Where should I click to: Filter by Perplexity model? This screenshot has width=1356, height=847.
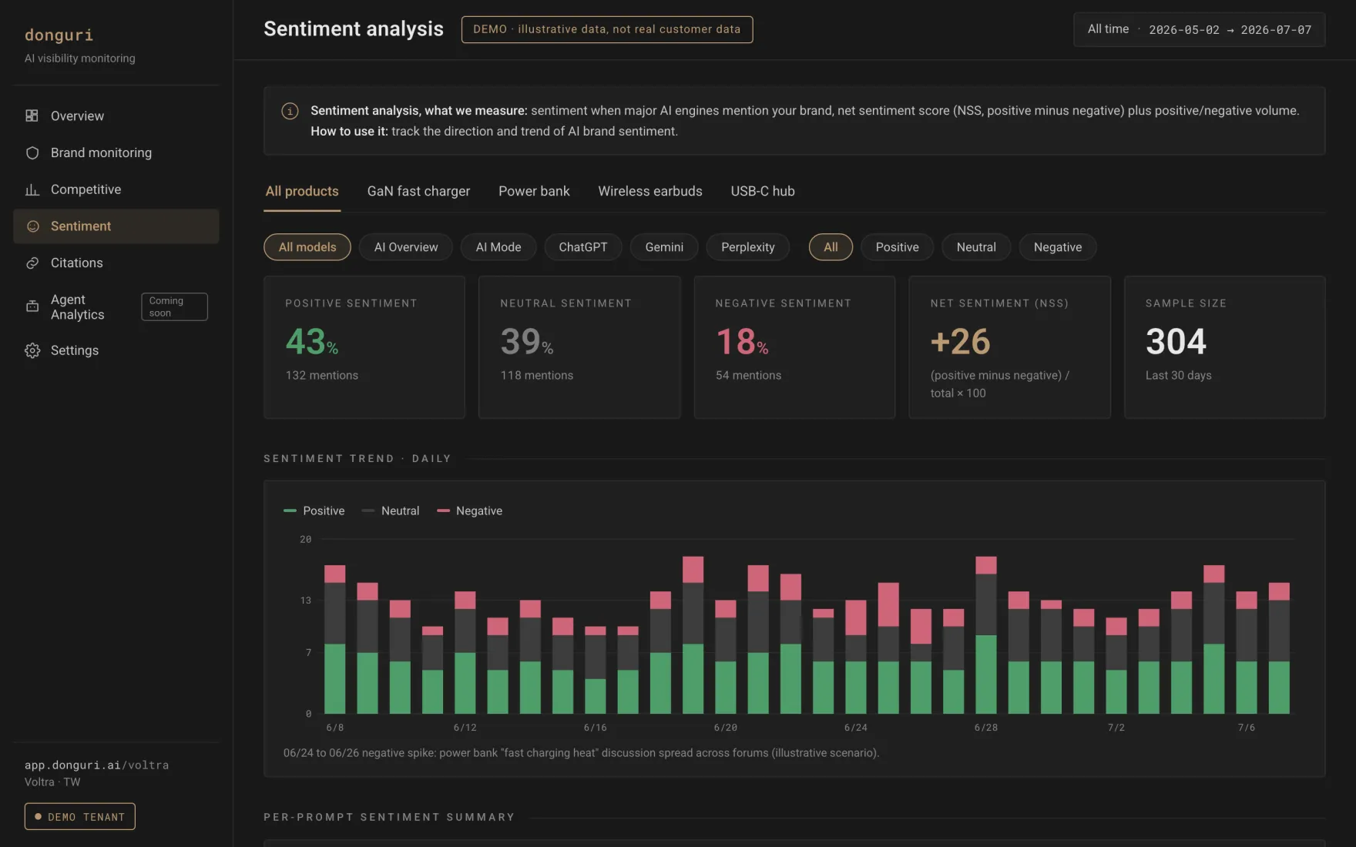(x=748, y=247)
